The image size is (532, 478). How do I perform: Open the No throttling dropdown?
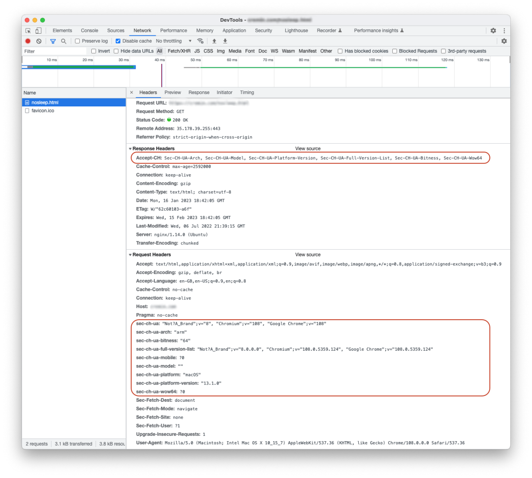coord(173,41)
